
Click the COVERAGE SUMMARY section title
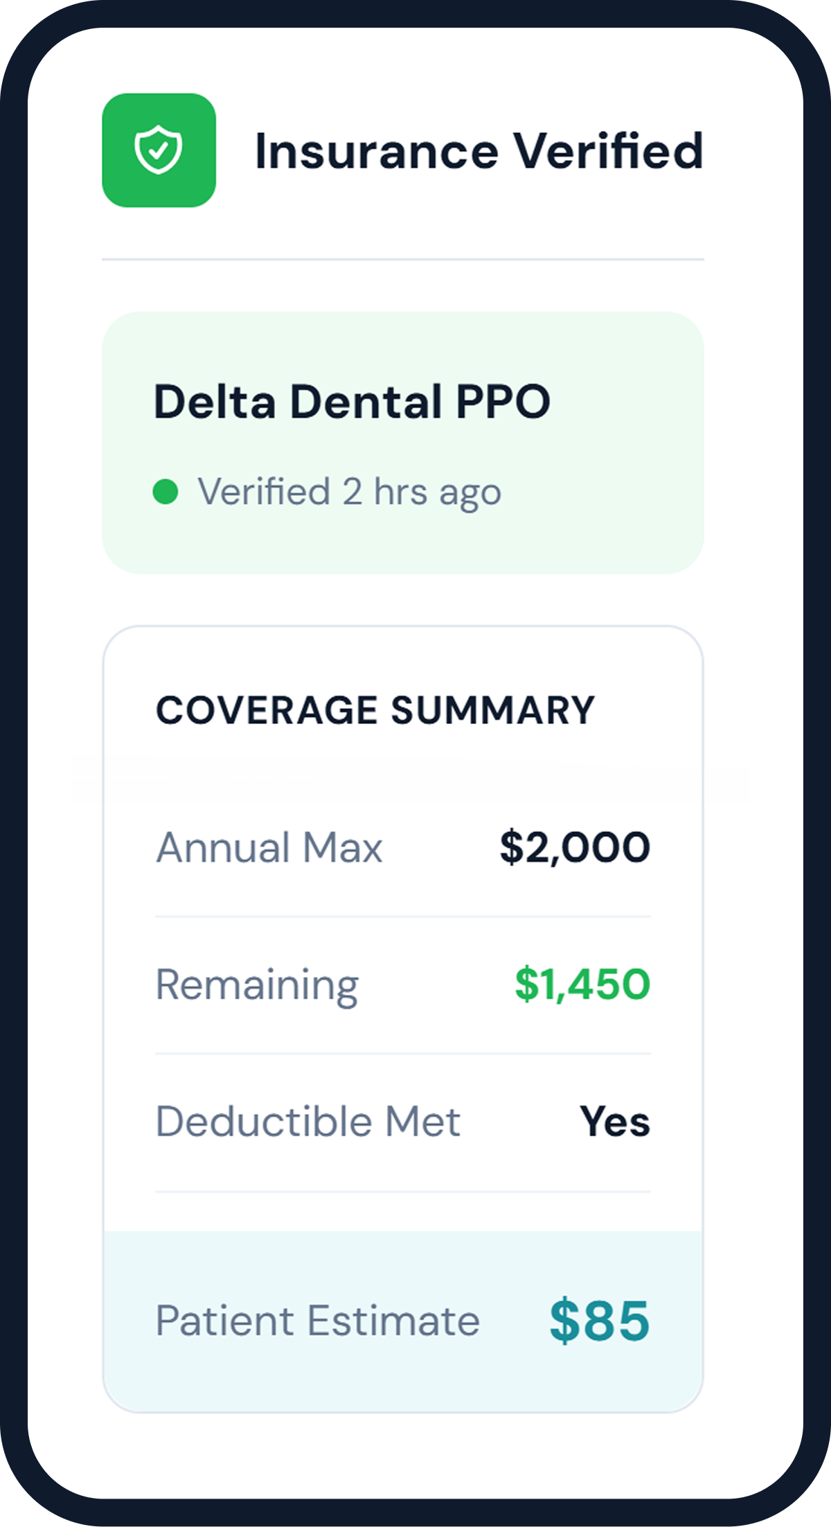click(375, 710)
